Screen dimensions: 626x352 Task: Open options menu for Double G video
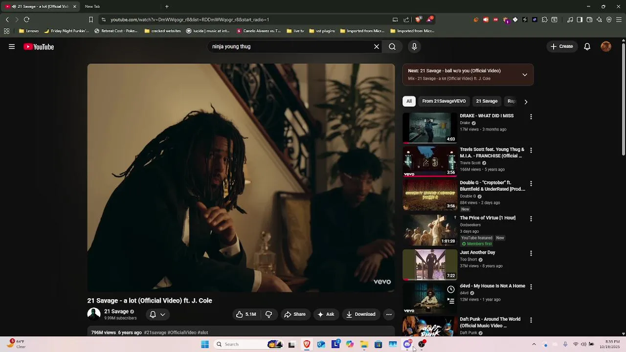pos(531,183)
